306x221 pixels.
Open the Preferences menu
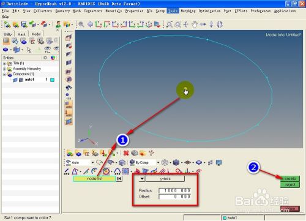tap(261, 11)
